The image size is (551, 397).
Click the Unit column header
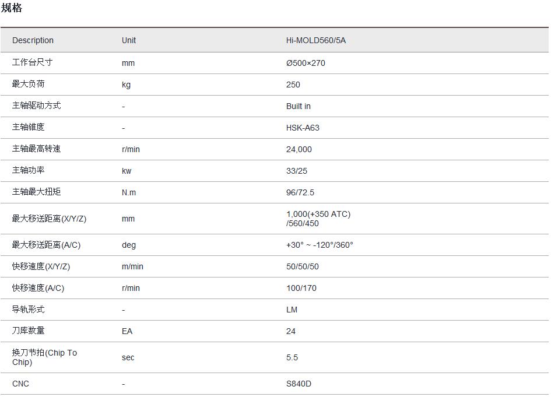coord(129,40)
